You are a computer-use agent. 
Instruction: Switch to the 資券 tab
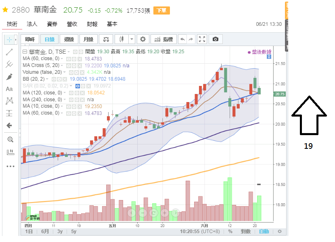(52, 24)
